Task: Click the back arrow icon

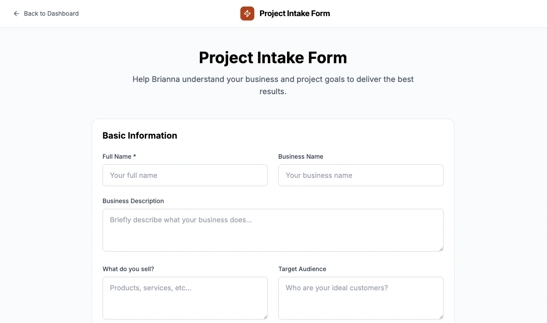Action: click(17, 14)
